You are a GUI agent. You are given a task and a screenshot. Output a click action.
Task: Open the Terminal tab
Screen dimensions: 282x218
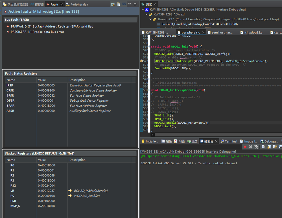point(231,141)
